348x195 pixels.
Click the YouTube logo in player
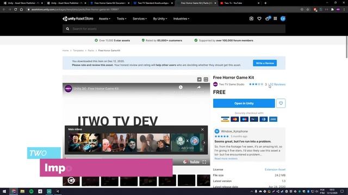[195, 162]
